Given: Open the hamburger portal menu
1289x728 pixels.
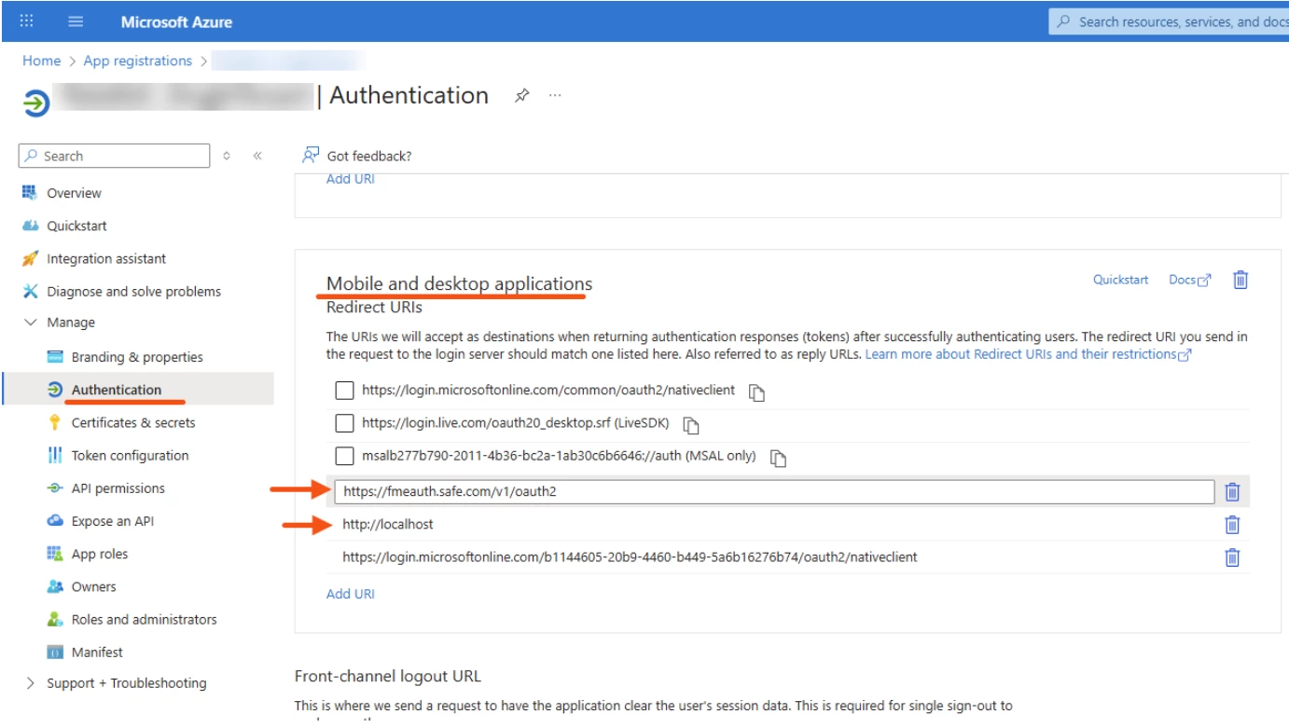Looking at the screenshot, I should pyautogui.click(x=76, y=21).
